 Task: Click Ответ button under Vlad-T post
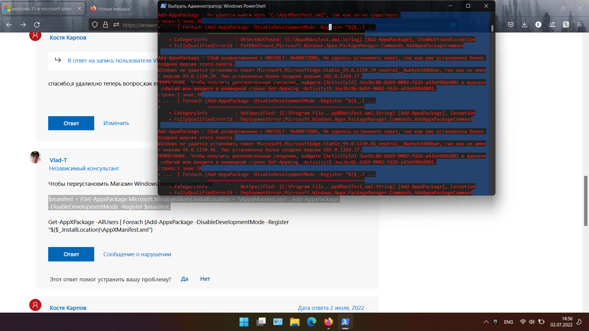[x=71, y=254]
